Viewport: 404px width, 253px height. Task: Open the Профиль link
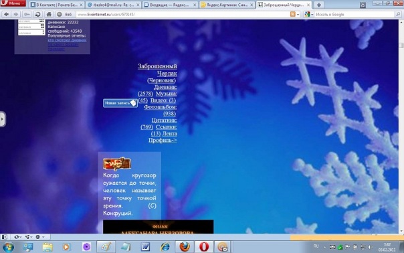coord(163,140)
